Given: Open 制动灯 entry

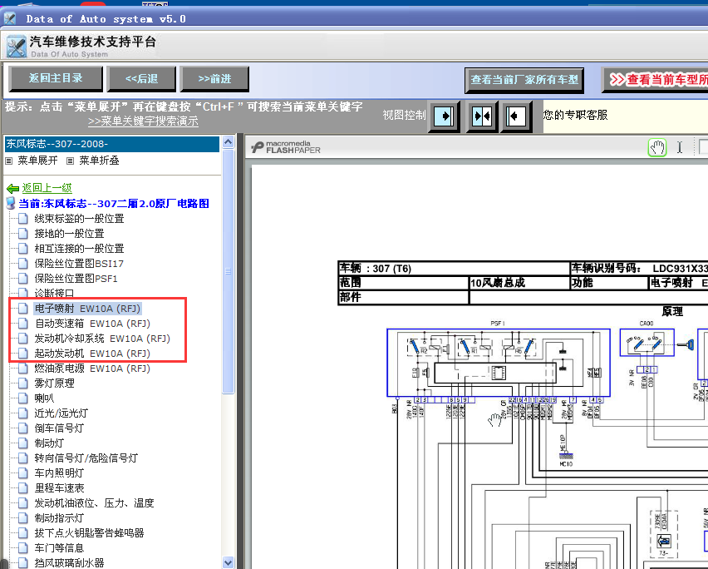Looking at the screenshot, I should (49, 443).
